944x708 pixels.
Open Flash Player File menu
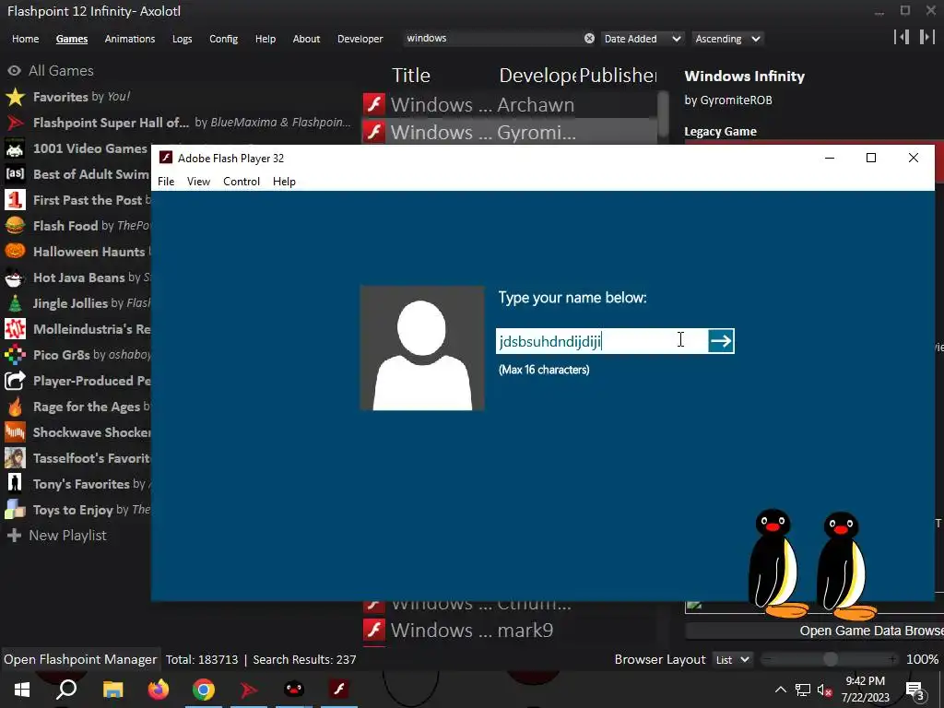pos(166,182)
